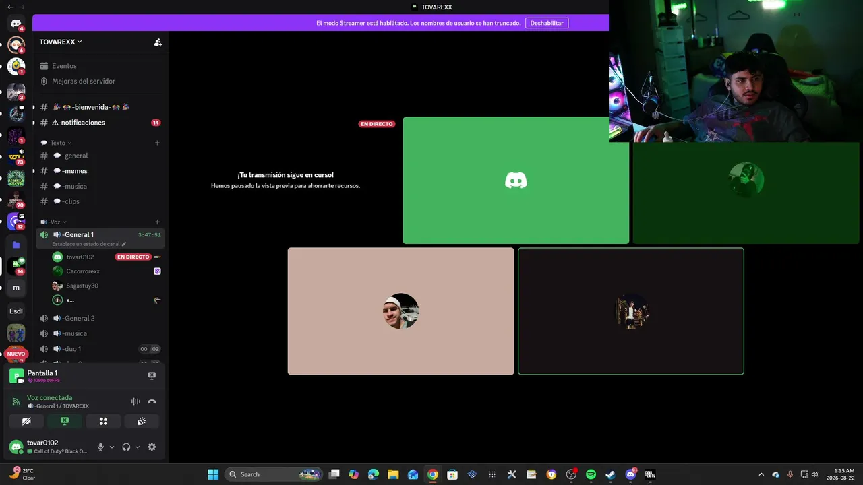The image size is (863, 485).
Task: Open the weather widget on taskbar
Action: [x=22, y=474]
